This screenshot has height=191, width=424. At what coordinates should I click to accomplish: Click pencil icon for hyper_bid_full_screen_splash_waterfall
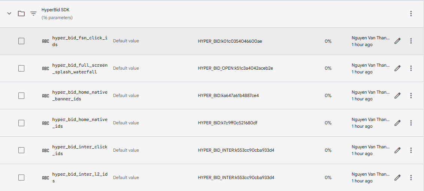(397, 68)
